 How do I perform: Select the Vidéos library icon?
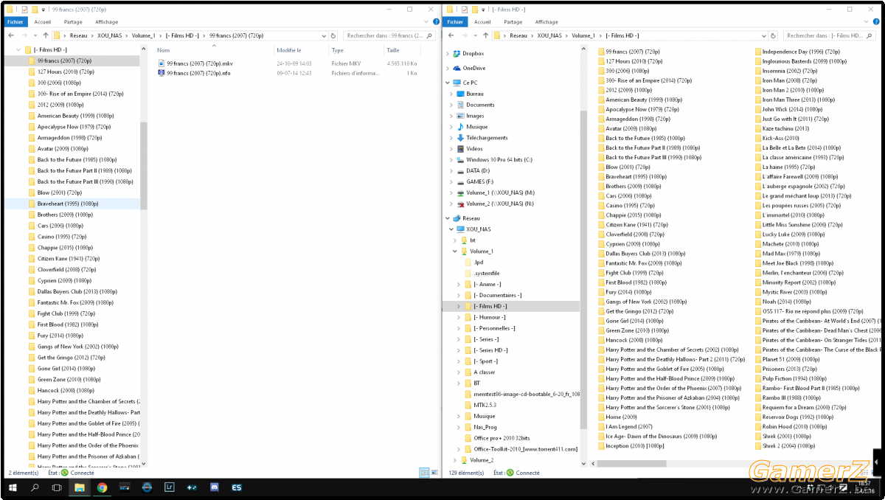(460, 149)
